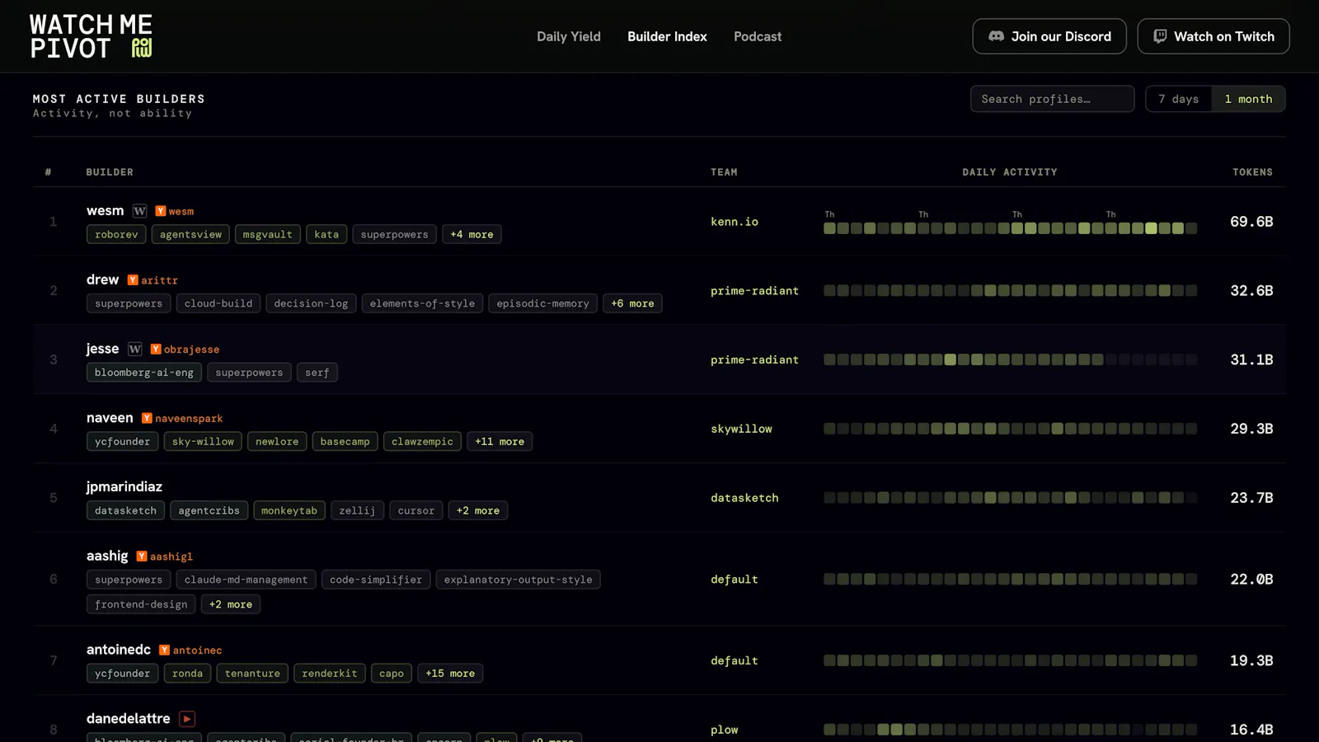This screenshot has width=1319, height=742.
Task: Click the cloud-build tag
Action: coord(218,303)
